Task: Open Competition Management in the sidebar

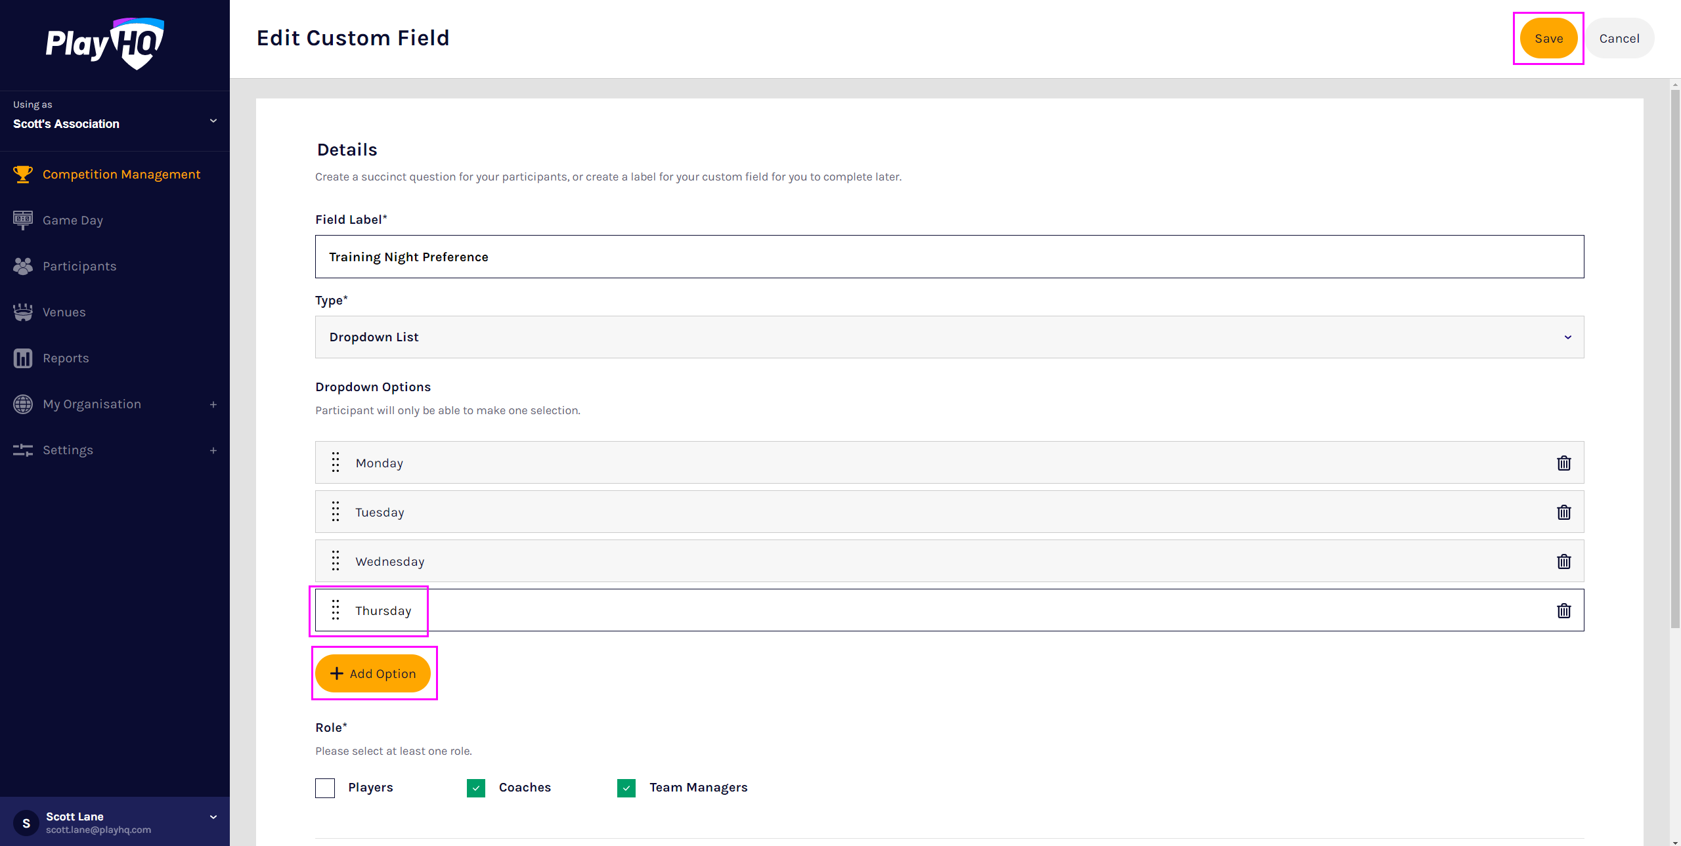Action: point(121,174)
